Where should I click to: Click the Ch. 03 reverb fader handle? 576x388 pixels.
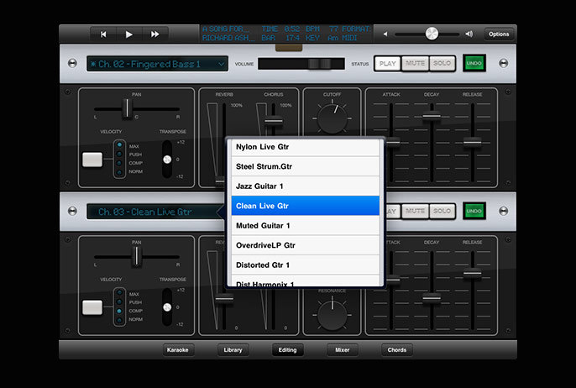223,299
